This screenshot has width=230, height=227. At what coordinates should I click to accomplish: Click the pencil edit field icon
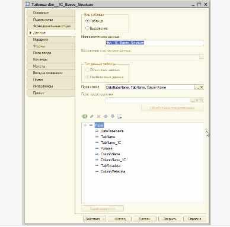(x=92, y=116)
